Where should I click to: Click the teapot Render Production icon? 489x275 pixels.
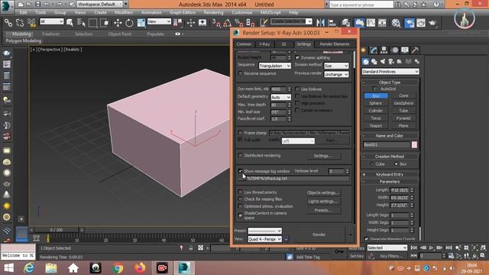click(x=432, y=22)
